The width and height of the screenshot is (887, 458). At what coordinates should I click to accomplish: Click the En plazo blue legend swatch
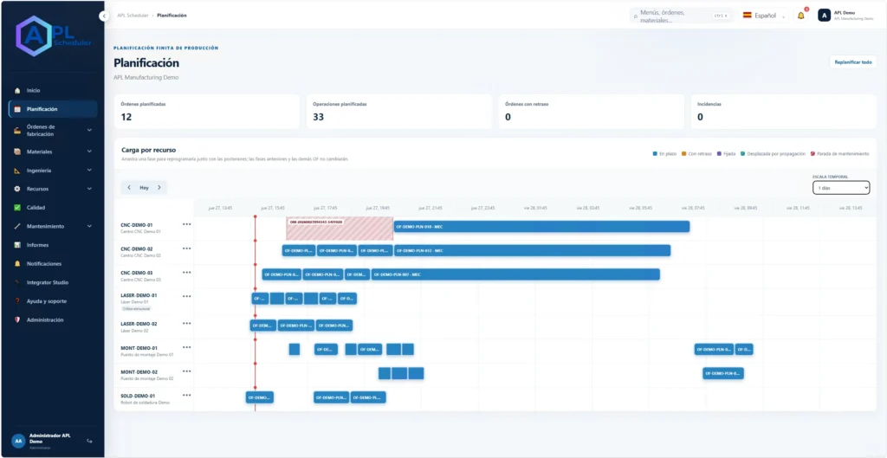point(654,154)
